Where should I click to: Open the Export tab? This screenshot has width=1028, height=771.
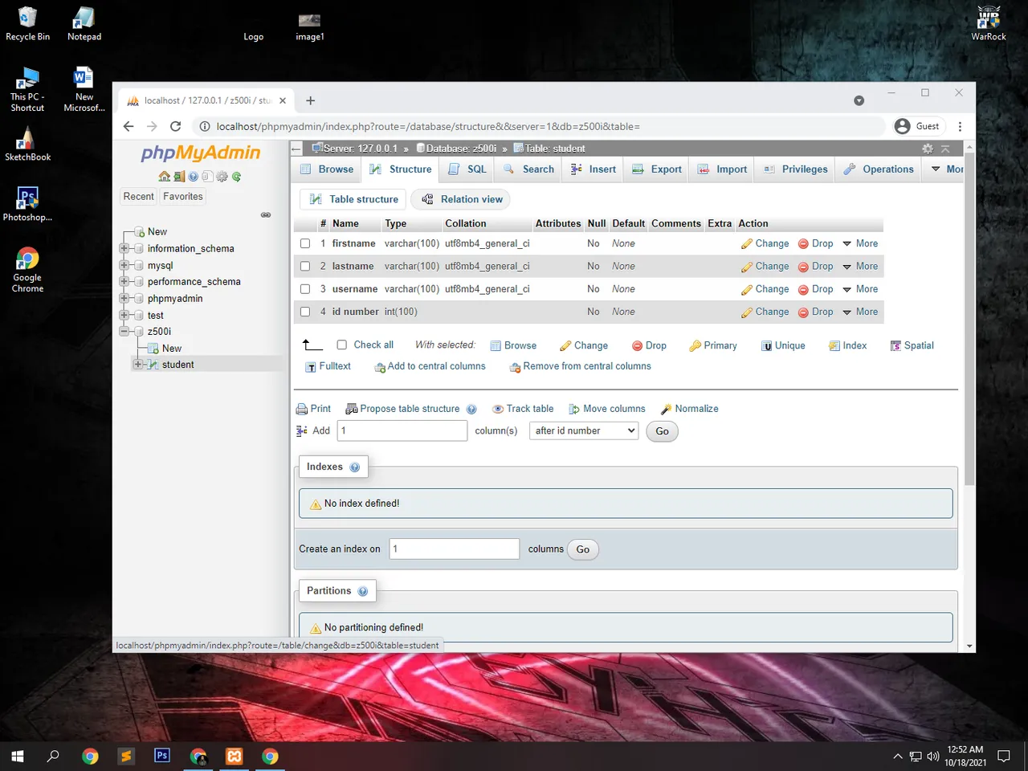pyautogui.click(x=657, y=169)
